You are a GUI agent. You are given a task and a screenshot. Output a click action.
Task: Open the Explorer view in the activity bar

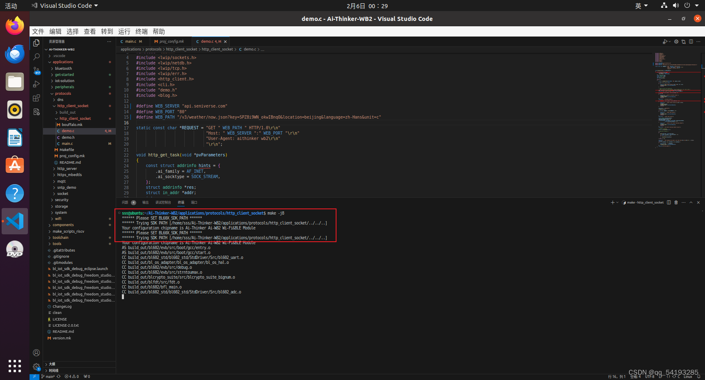[x=36, y=43]
